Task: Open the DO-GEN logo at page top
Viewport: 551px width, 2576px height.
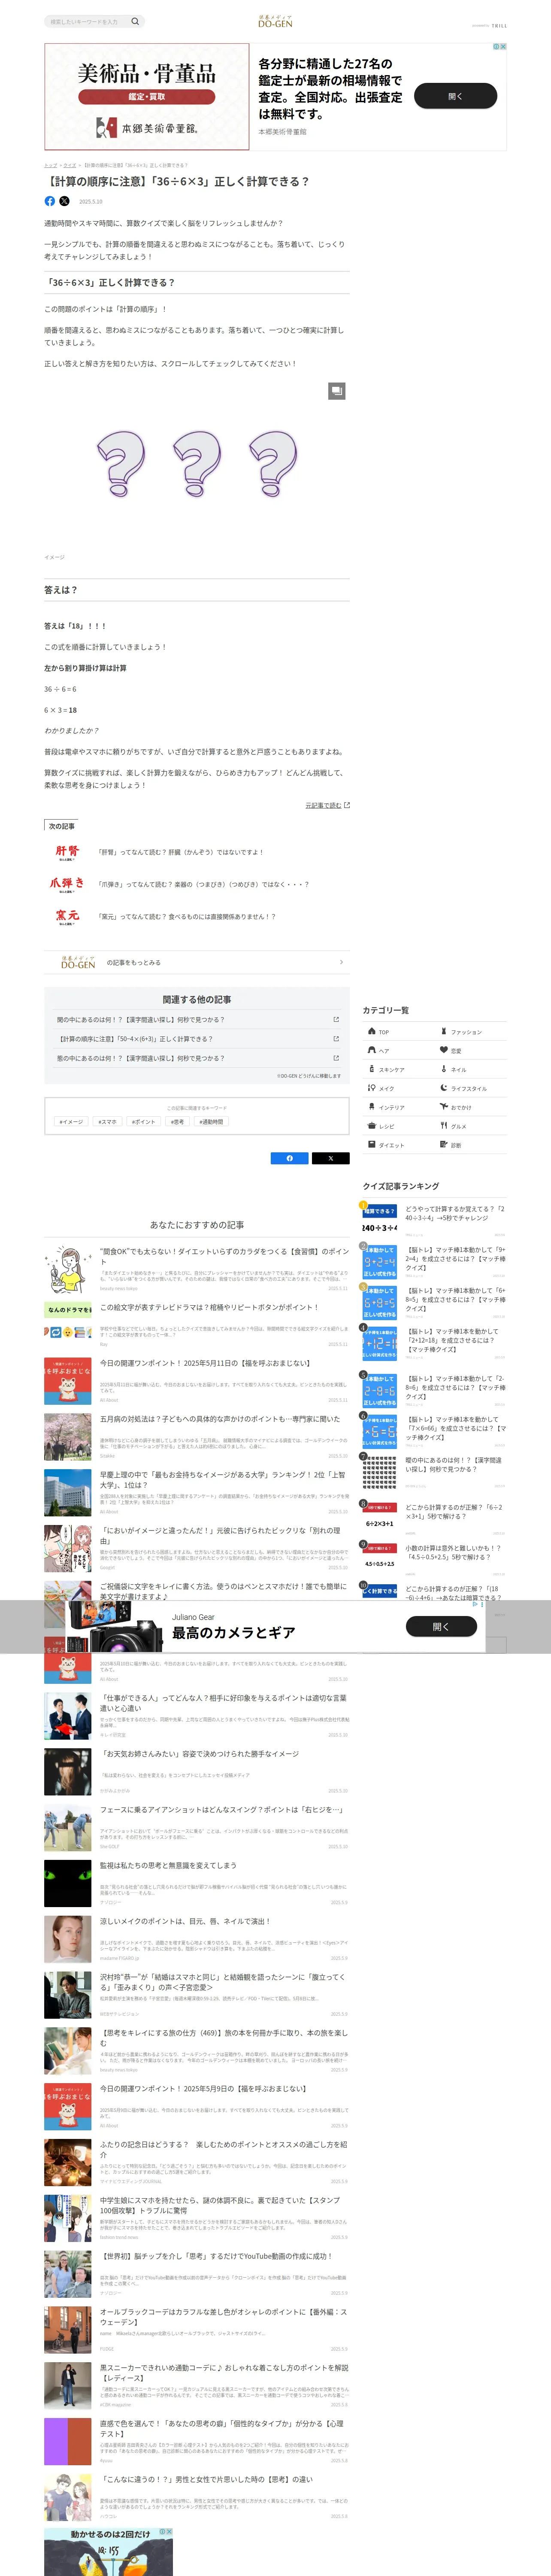Action: point(275,21)
